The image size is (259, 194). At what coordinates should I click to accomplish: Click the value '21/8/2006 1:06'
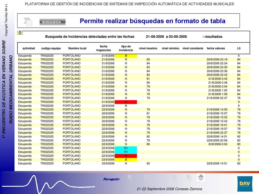tap(218, 94)
